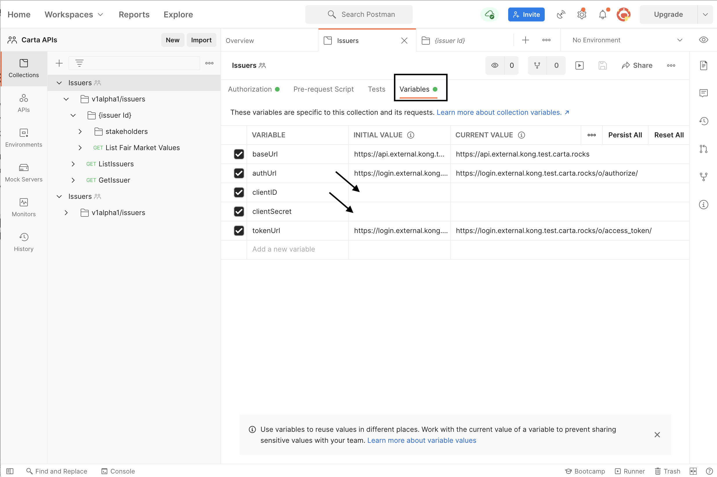Open the Collections sidebar panel
717x477 pixels.
point(24,69)
